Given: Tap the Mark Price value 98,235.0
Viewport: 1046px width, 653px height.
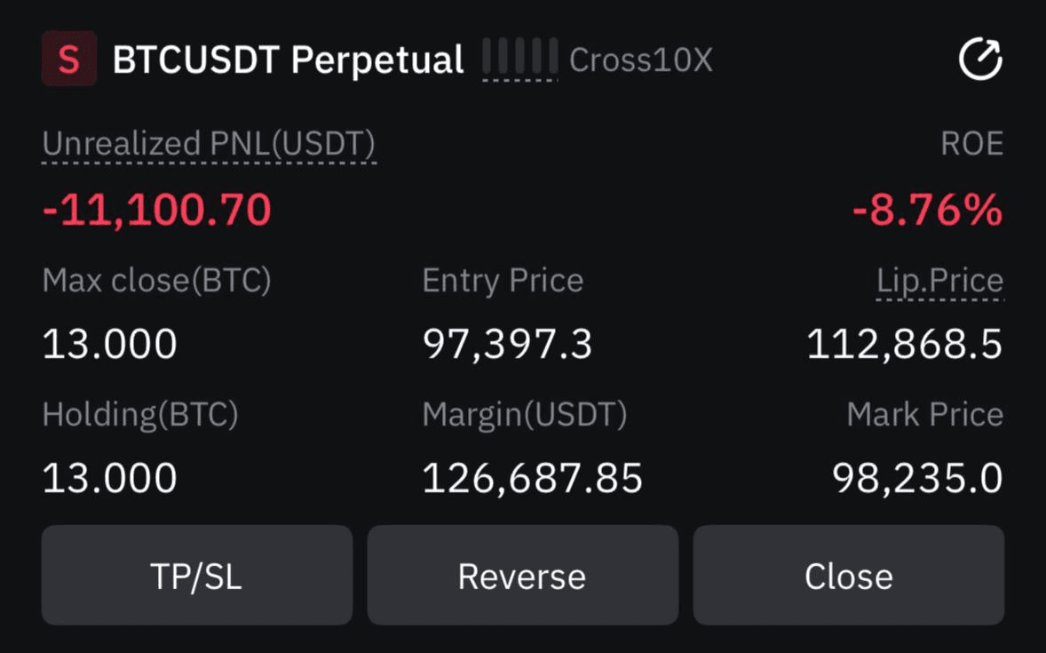Looking at the screenshot, I should tap(917, 479).
